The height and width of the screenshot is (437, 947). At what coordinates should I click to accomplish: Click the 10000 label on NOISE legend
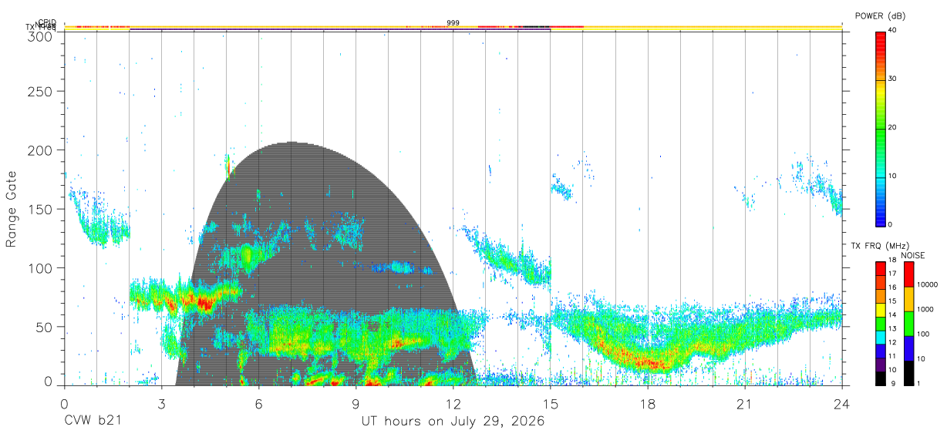(x=928, y=285)
